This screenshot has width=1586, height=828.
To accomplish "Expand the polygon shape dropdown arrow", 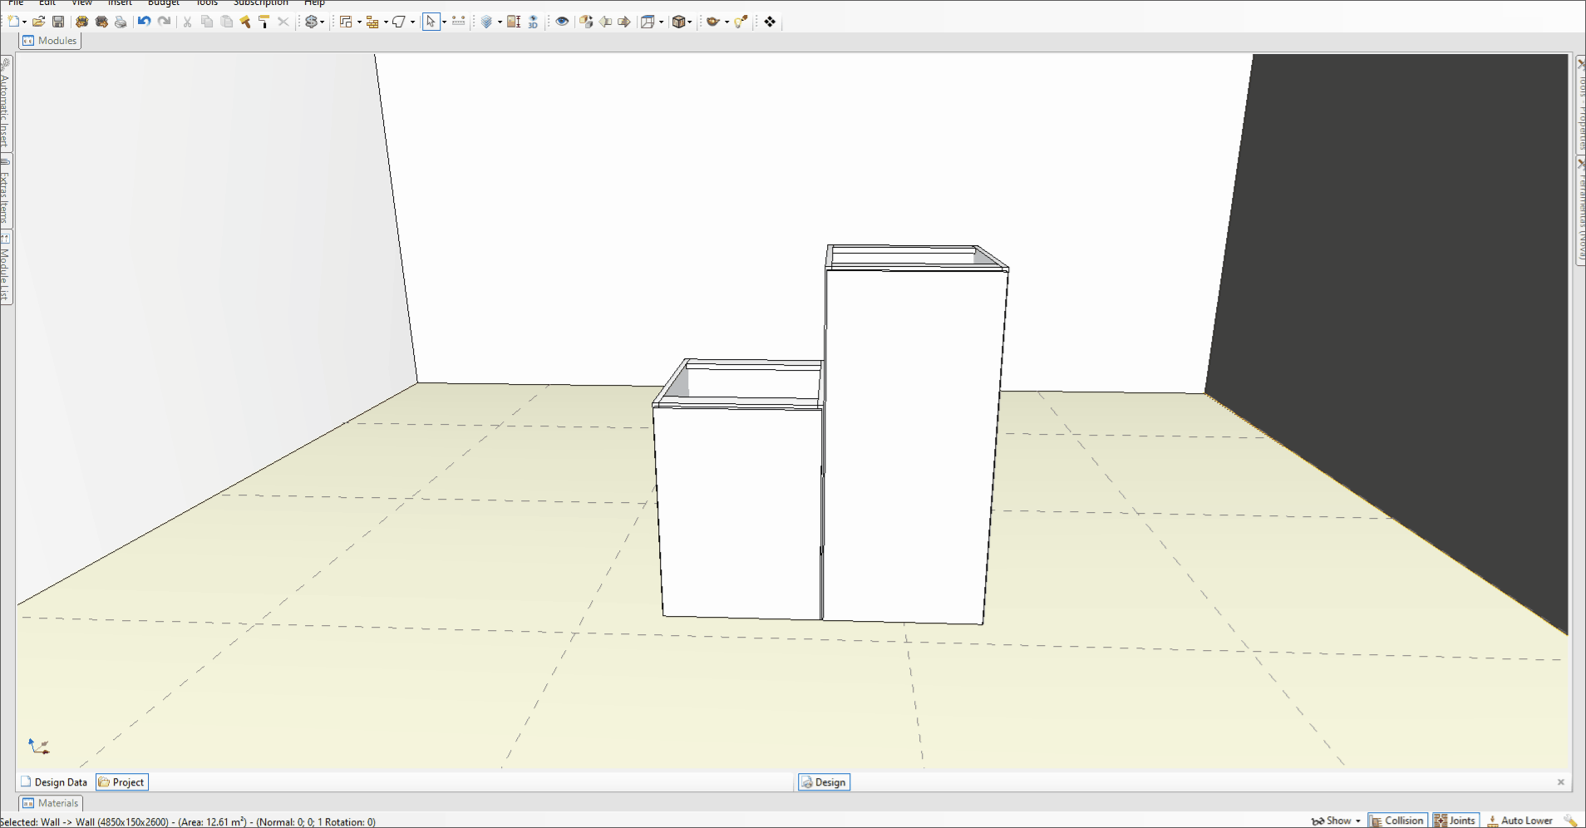I will click(412, 22).
